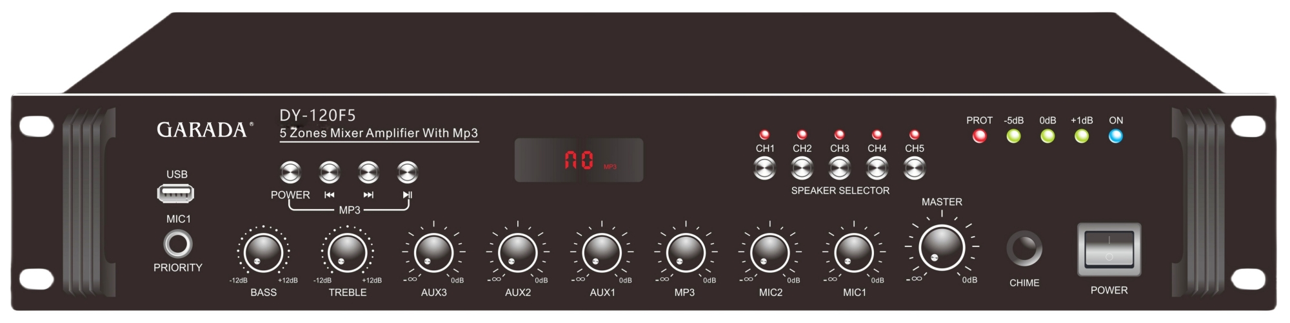Click the USB port slot
The height and width of the screenshot is (323, 1290).
175,193
